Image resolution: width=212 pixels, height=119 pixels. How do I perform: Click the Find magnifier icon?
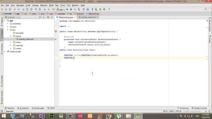coord(36,9)
